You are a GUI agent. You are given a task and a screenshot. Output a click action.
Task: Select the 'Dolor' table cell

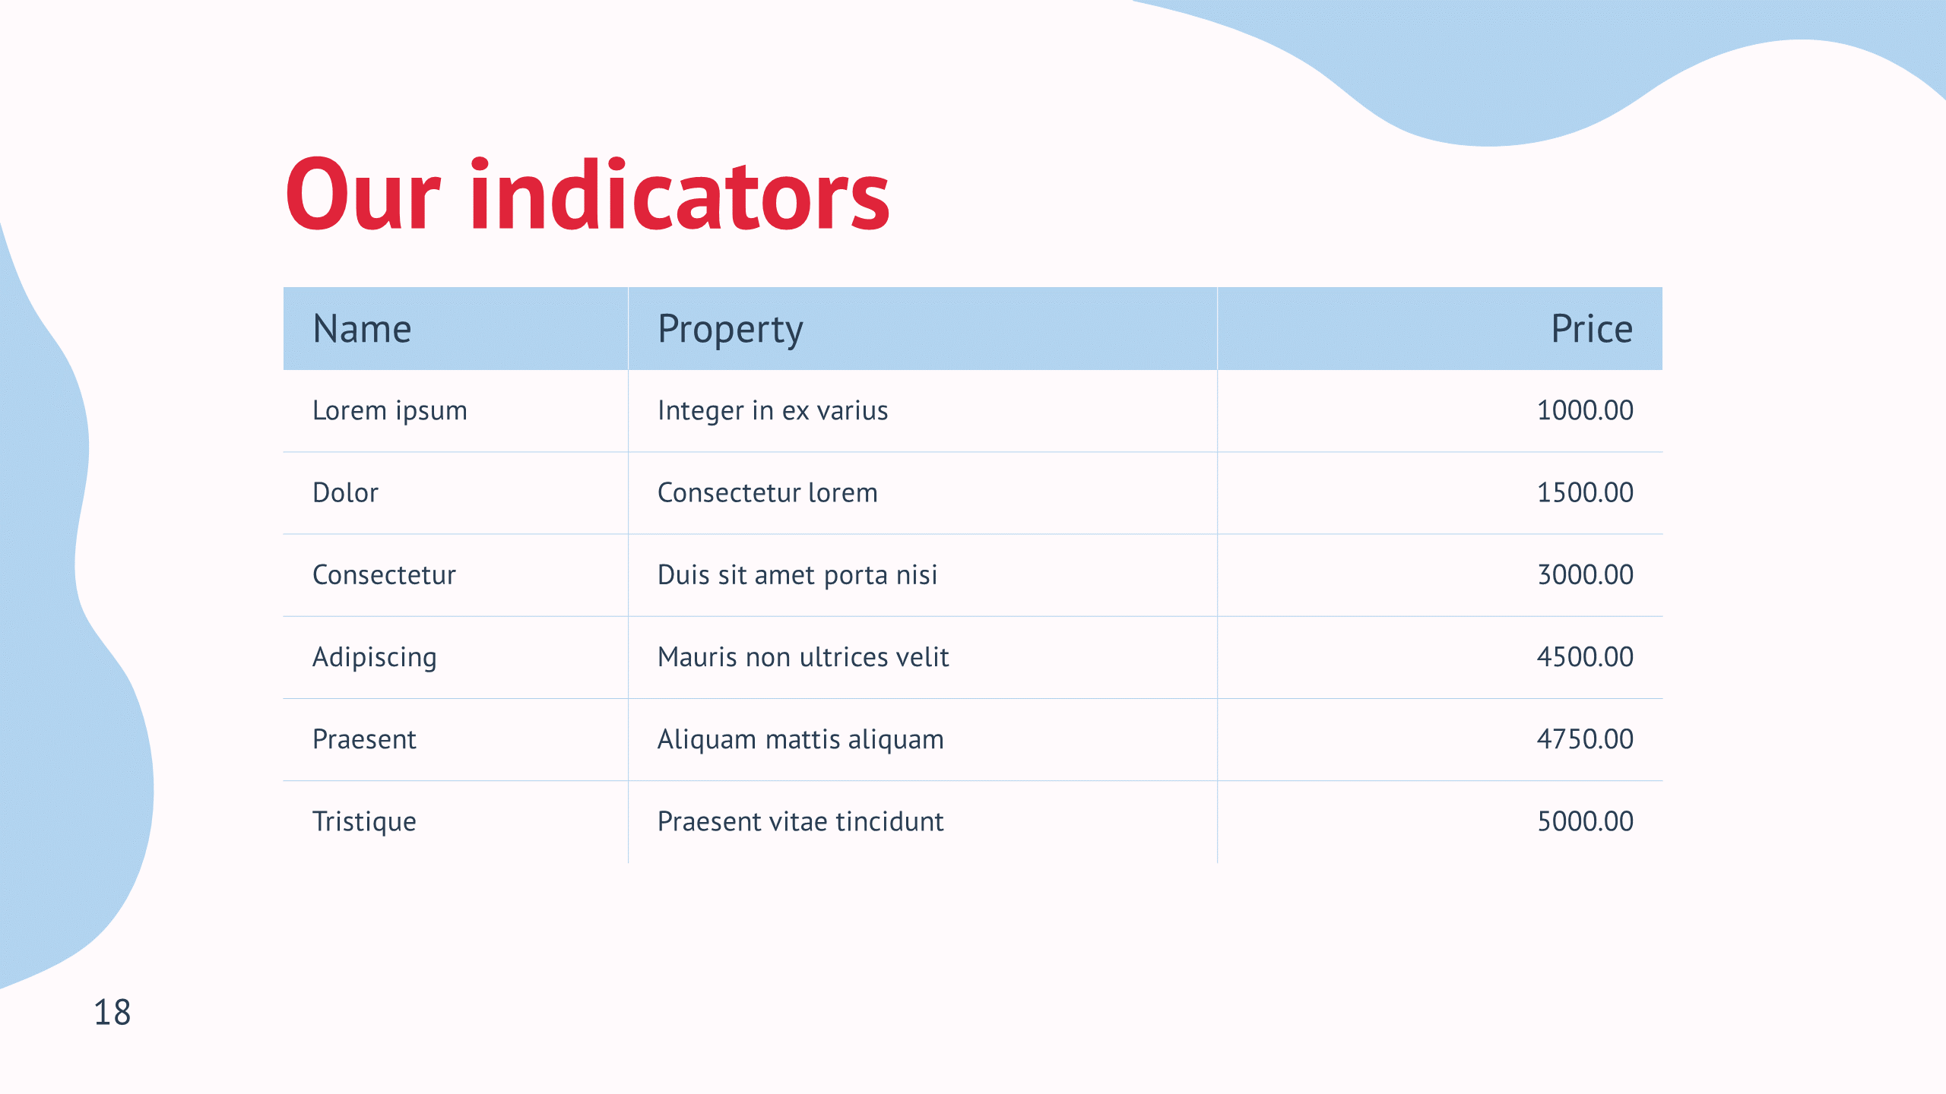click(345, 493)
